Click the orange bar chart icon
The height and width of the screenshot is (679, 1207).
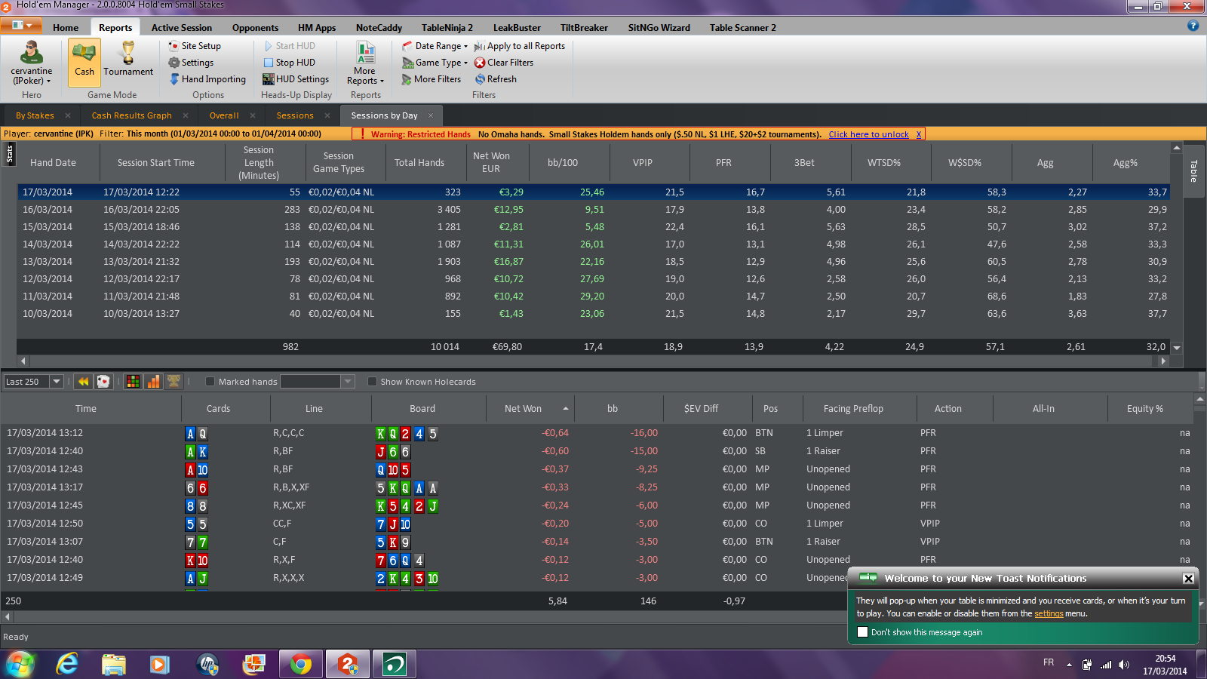[x=153, y=382]
